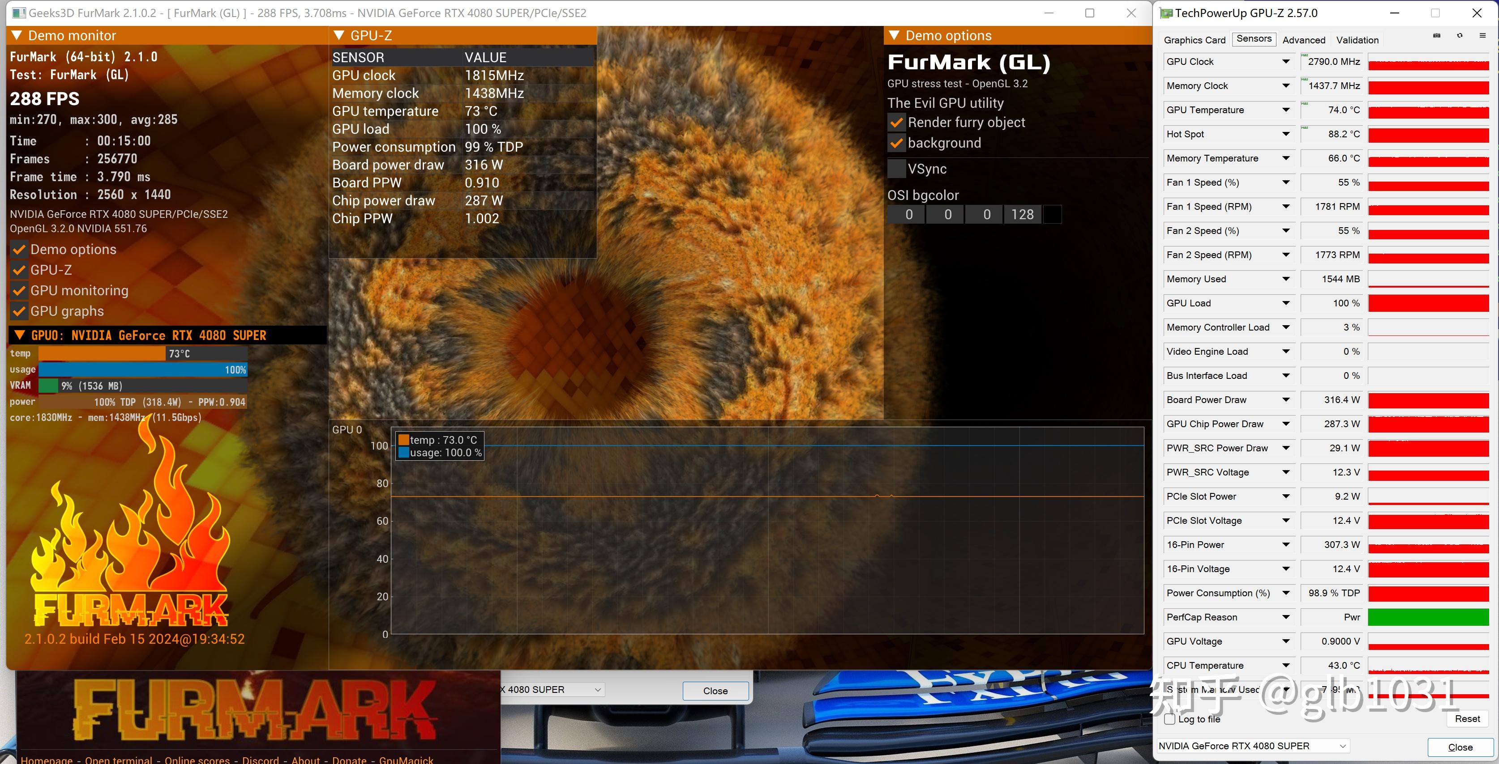Click the Validation tab in GPU-Z
The height and width of the screenshot is (764, 1499).
tap(1358, 40)
